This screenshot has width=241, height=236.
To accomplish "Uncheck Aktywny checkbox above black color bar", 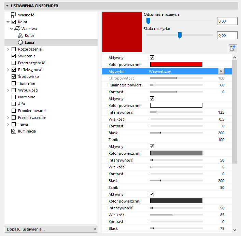I will pos(152,194).
